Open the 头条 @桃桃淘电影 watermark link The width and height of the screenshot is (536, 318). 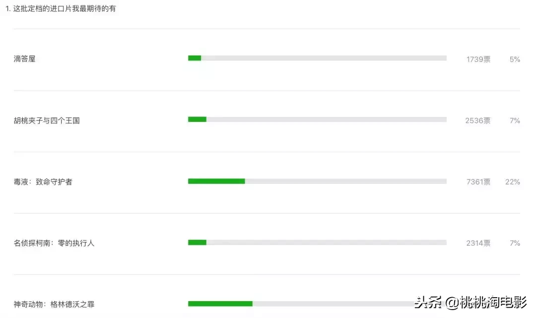[x=470, y=302]
